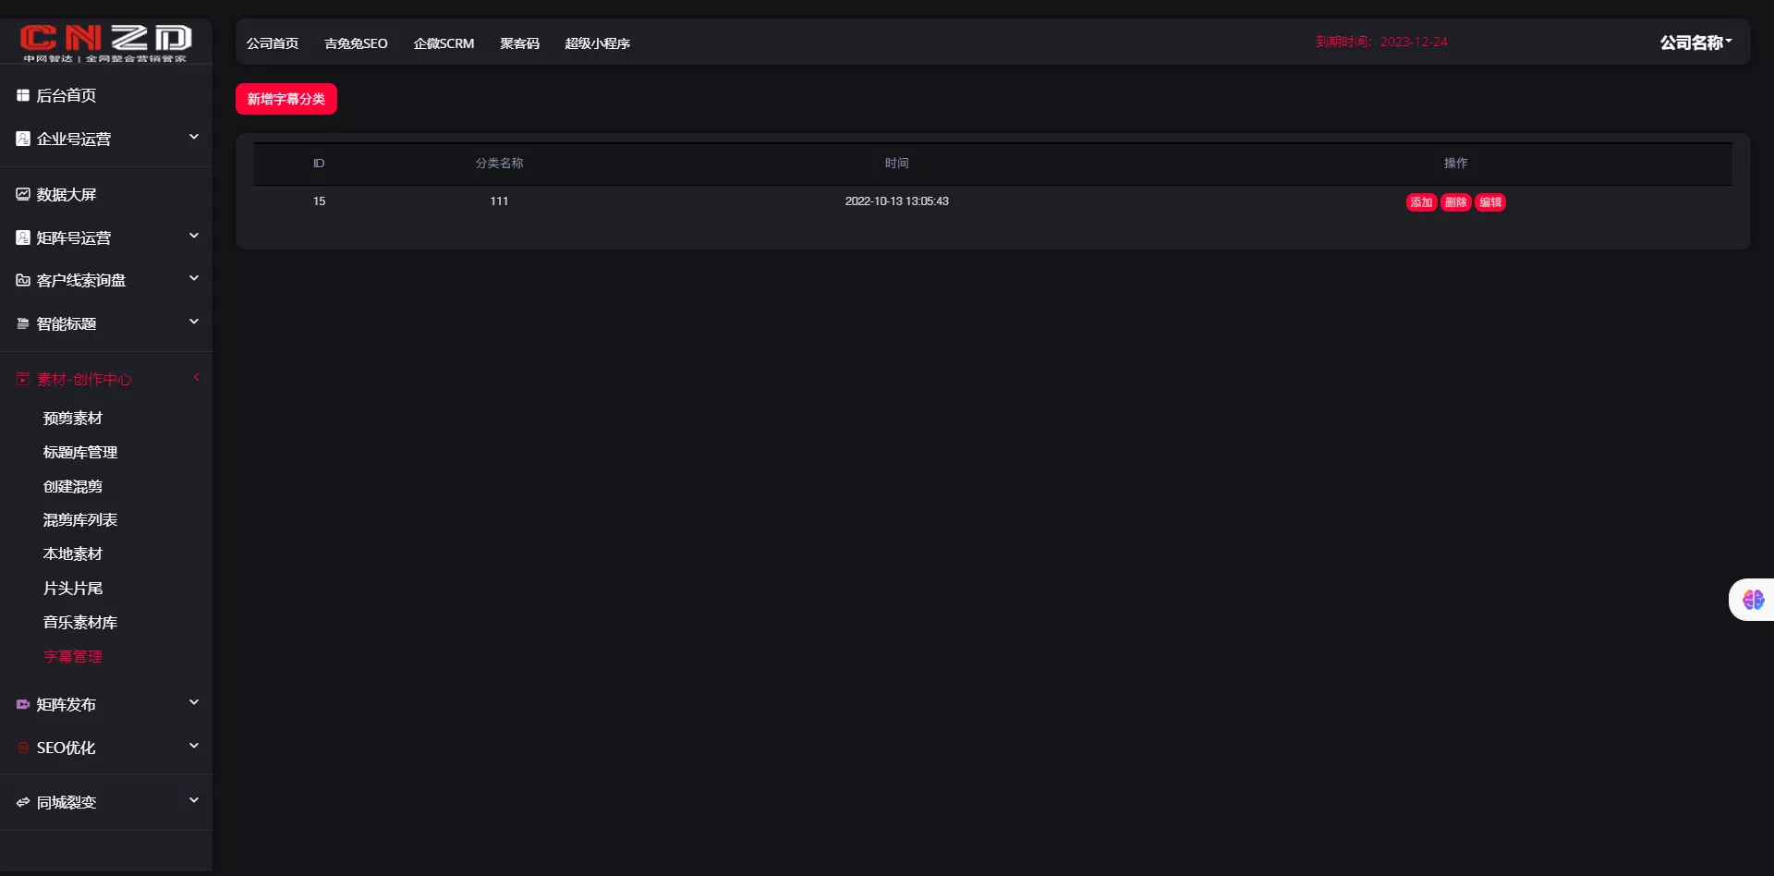Select 音乐素材库 in the sidebar submenu
This screenshot has height=876, width=1774.
(x=80, y=623)
